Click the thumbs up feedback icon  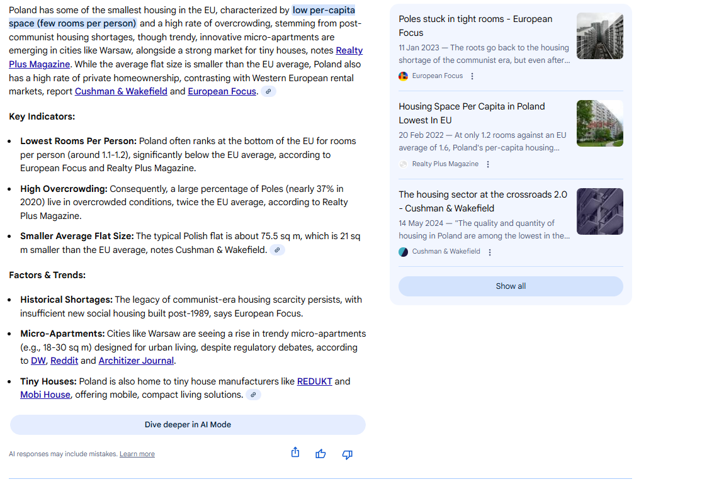pyautogui.click(x=320, y=454)
